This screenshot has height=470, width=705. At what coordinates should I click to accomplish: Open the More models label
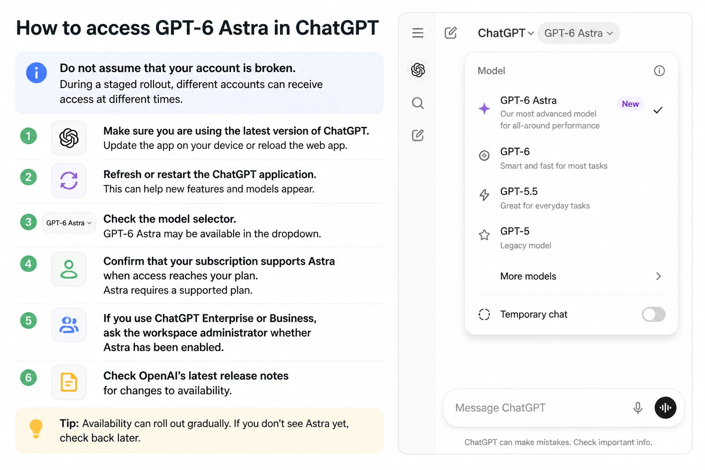pyautogui.click(x=528, y=276)
